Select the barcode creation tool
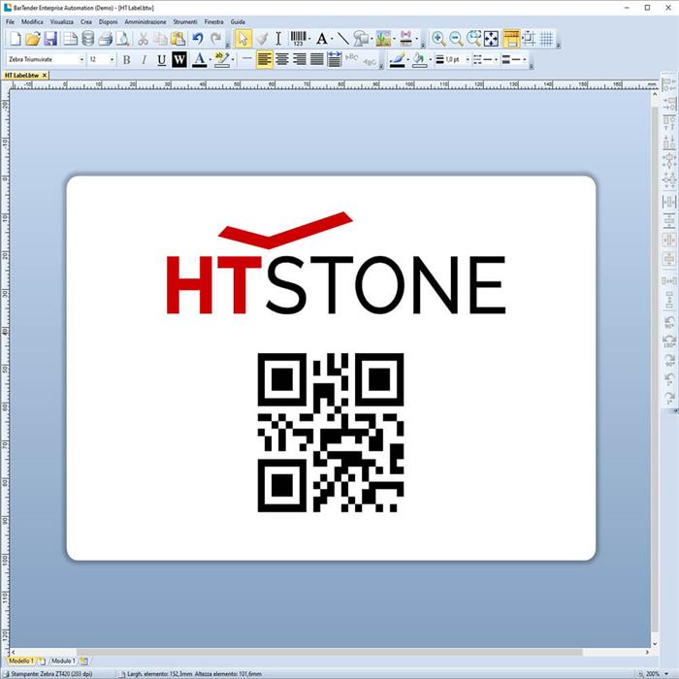Image resolution: width=679 pixels, height=679 pixels. (x=298, y=39)
